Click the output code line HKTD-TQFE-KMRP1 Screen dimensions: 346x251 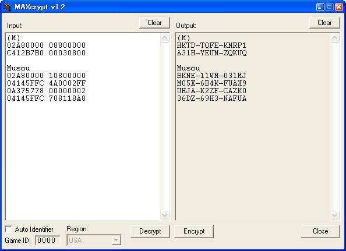coord(211,45)
